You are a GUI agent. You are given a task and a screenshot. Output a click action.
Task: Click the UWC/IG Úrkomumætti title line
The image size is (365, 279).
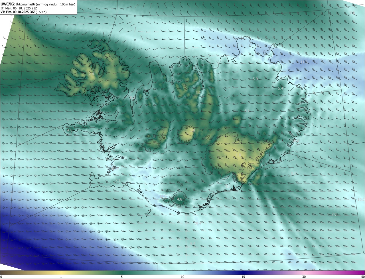click(38, 4)
